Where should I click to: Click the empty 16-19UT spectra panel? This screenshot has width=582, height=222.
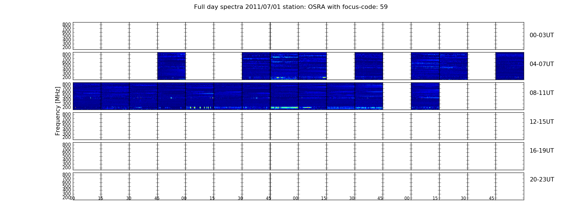pos(298,156)
